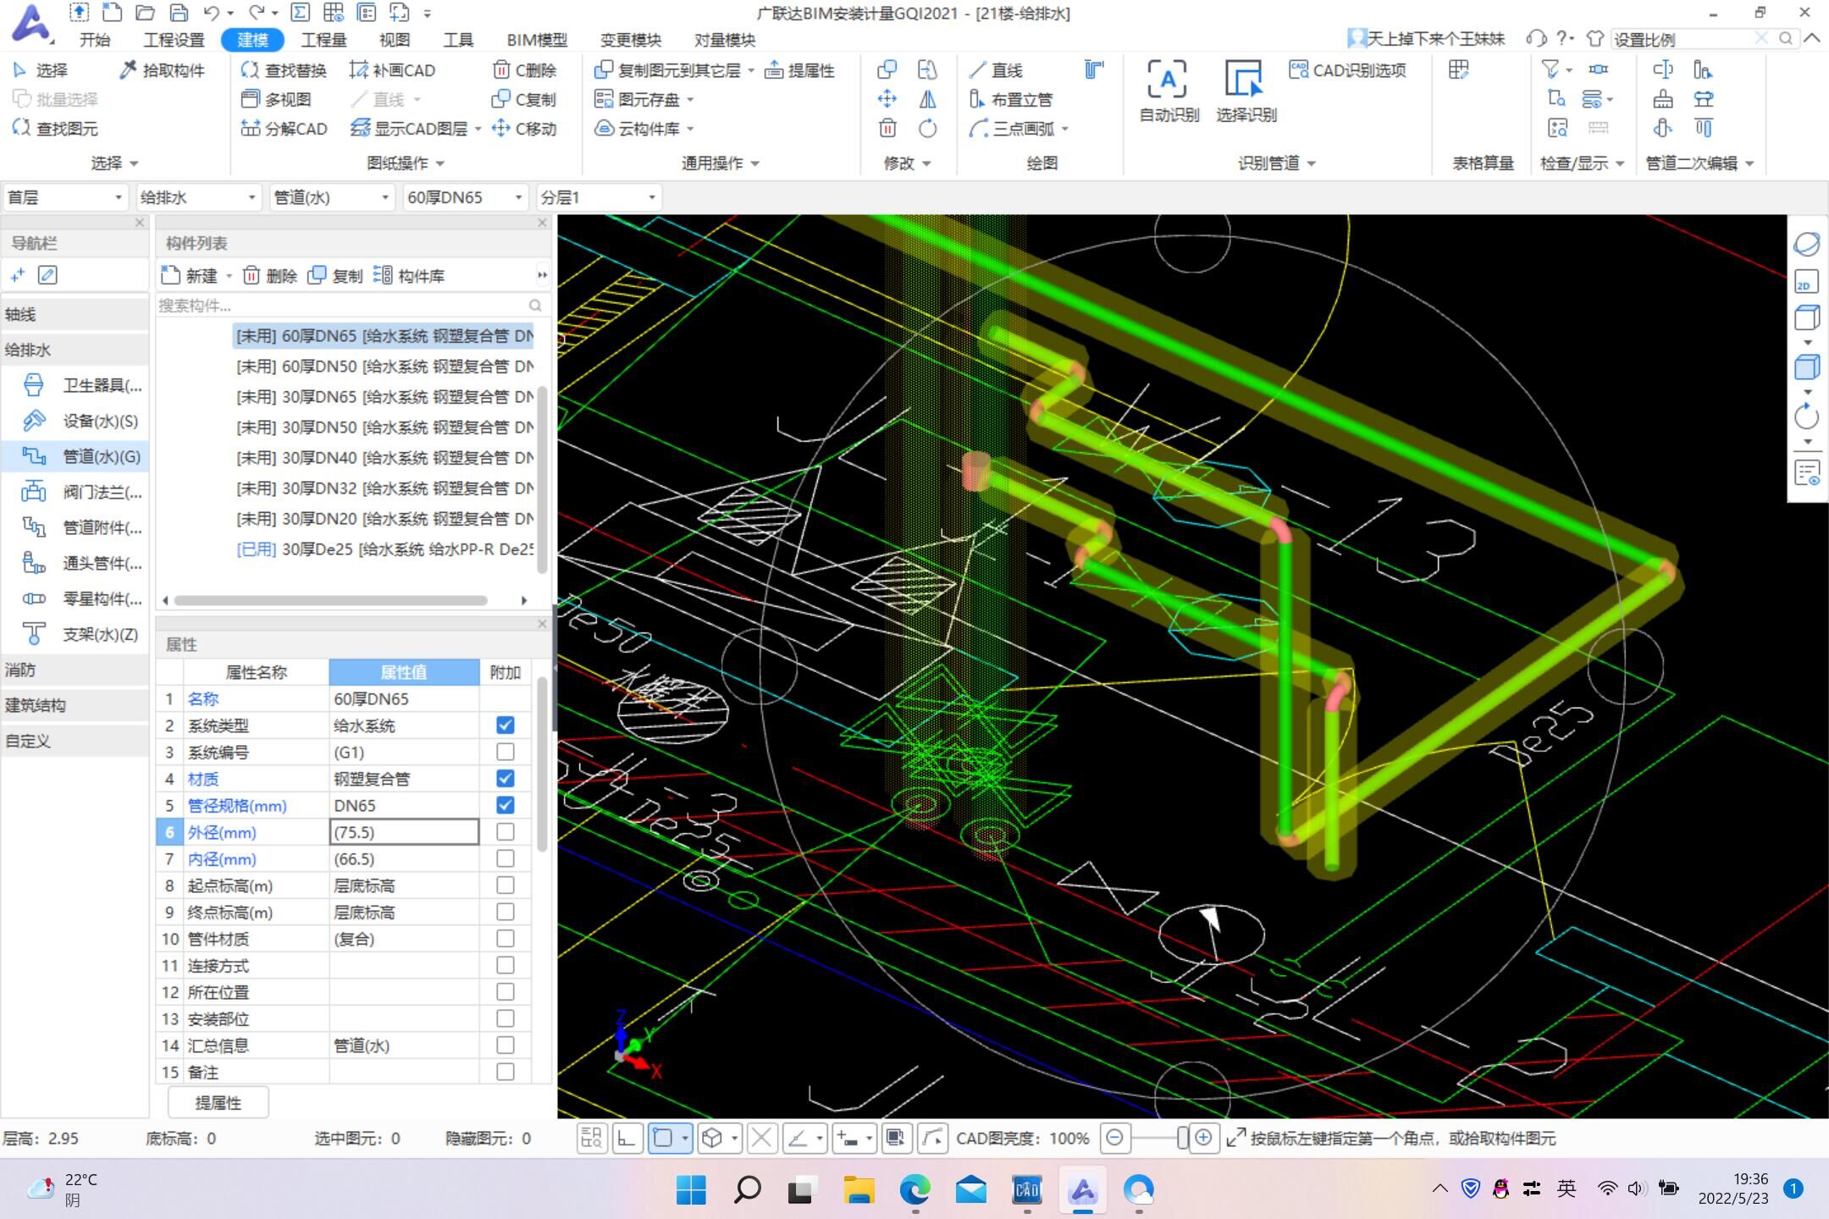Open the 工程量 ribbon tab
Viewport: 1829px width, 1219px height.
point(323,40)
